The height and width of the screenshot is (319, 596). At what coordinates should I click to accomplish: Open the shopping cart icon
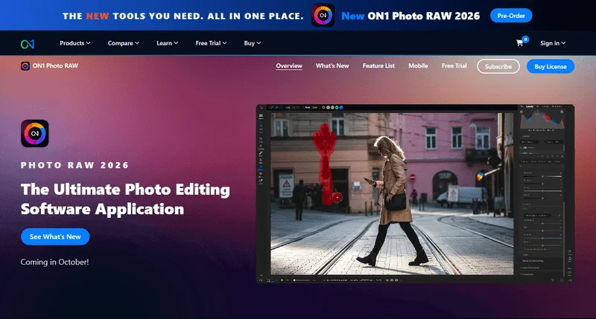pos(520,43)
